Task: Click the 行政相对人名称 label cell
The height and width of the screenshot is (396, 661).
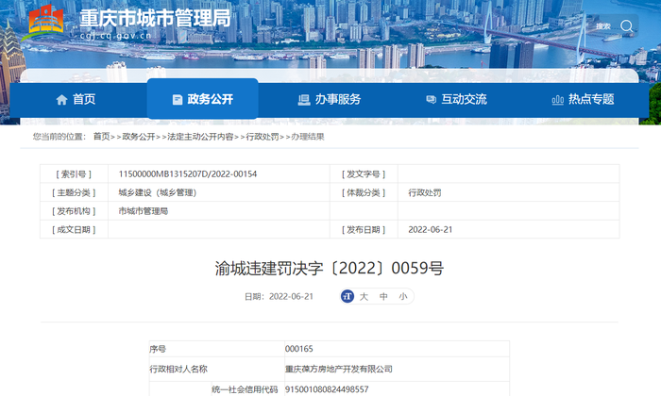Action: point(217,369)
